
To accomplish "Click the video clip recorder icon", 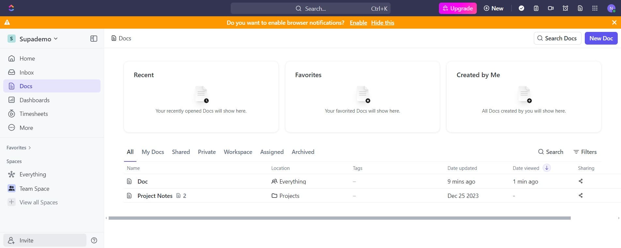I will [x=551, y=8].
